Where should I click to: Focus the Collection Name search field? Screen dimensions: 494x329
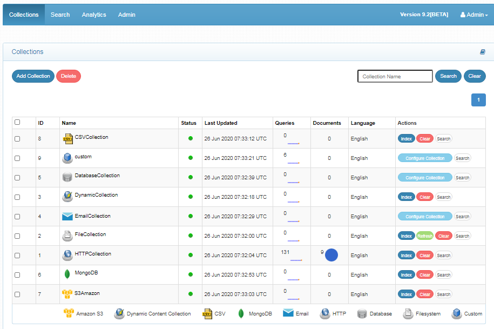395,76
